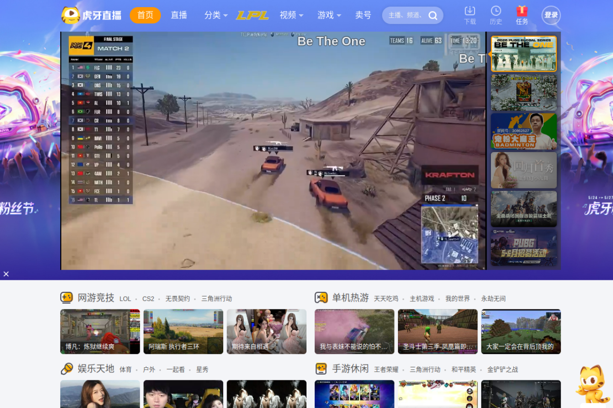The image size is (613, 408).
Task: Open the 分类 menu label
Action: (213, 15)
